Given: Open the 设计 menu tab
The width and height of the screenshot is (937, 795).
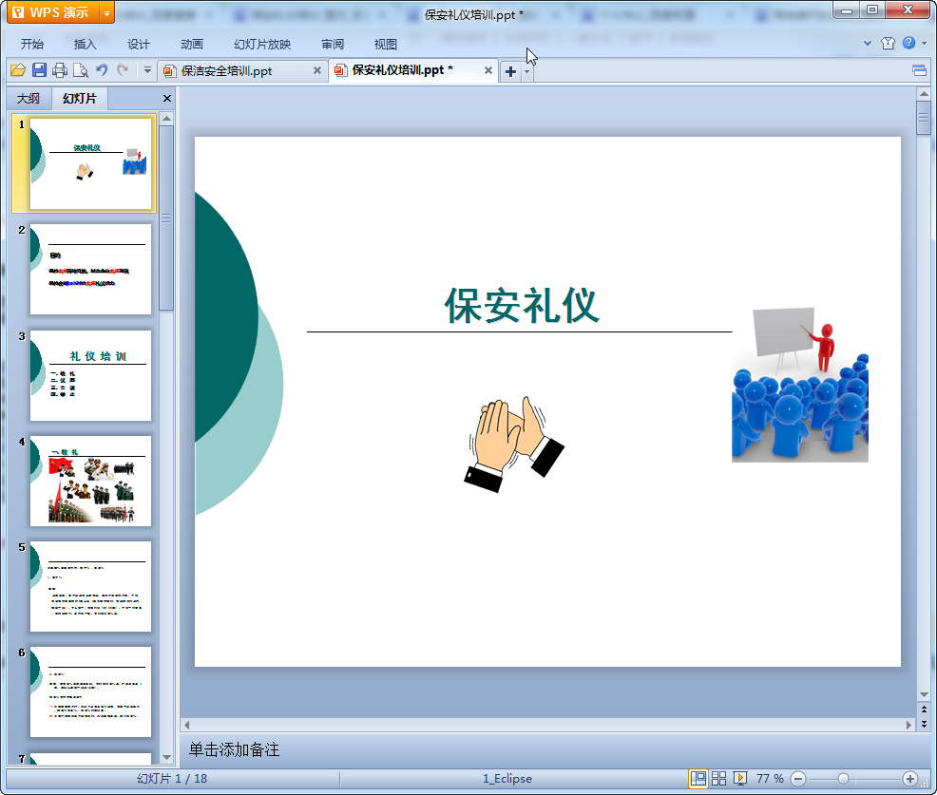Looking at the screenshot, I should pyautogui.click(x=138, y=45).
